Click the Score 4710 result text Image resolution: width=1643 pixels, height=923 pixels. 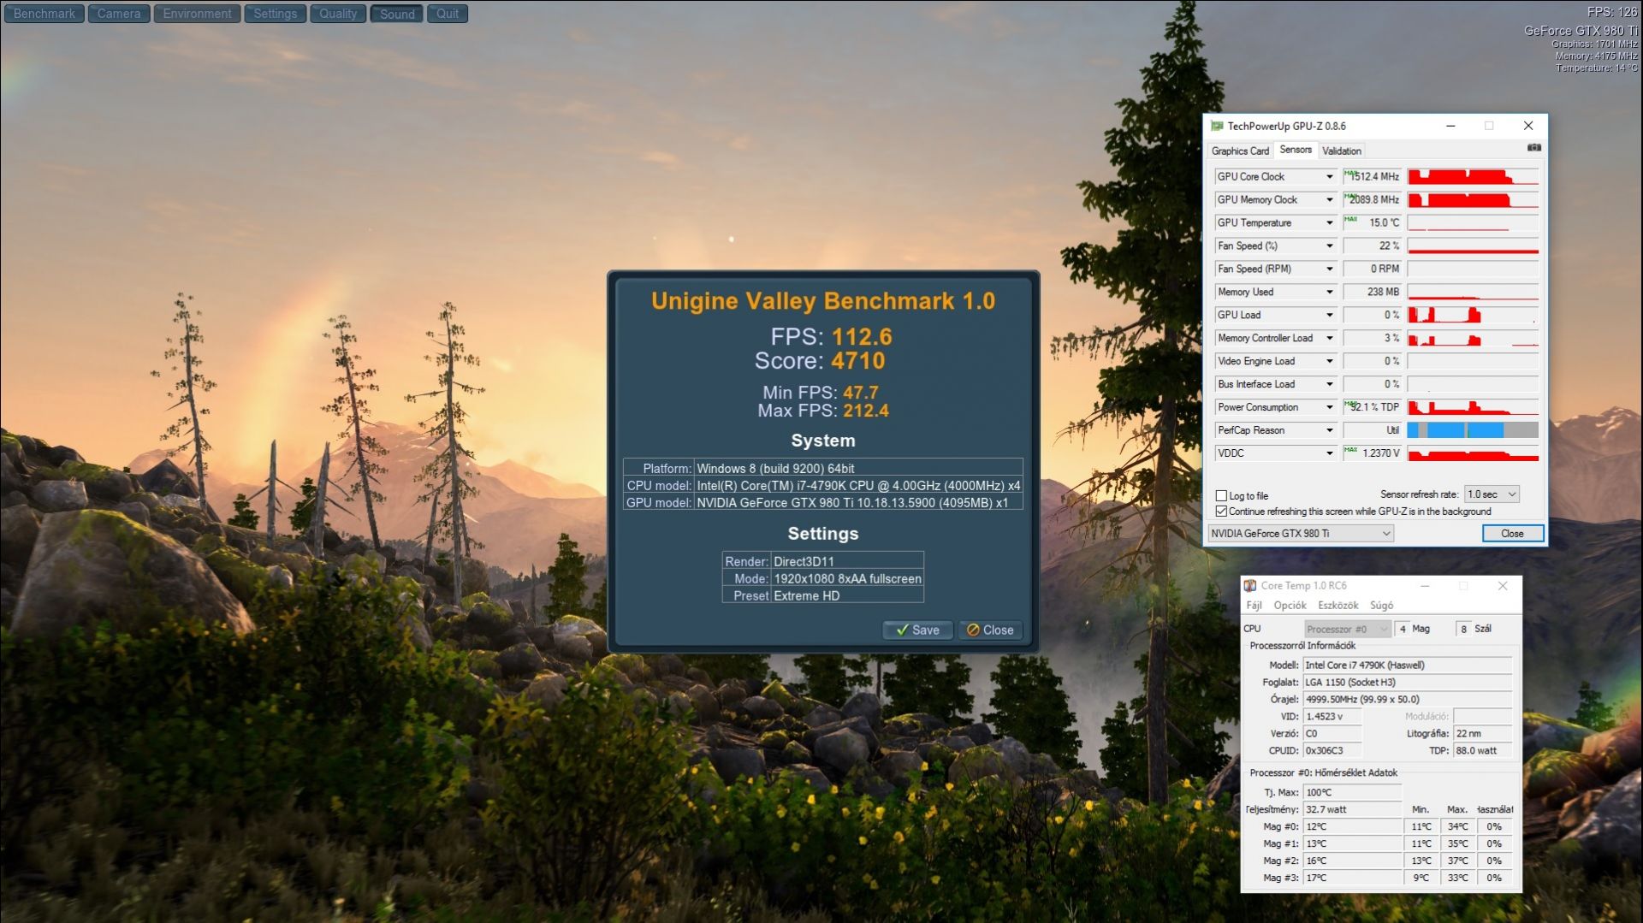pyautogui.click(x=820, y=361)
